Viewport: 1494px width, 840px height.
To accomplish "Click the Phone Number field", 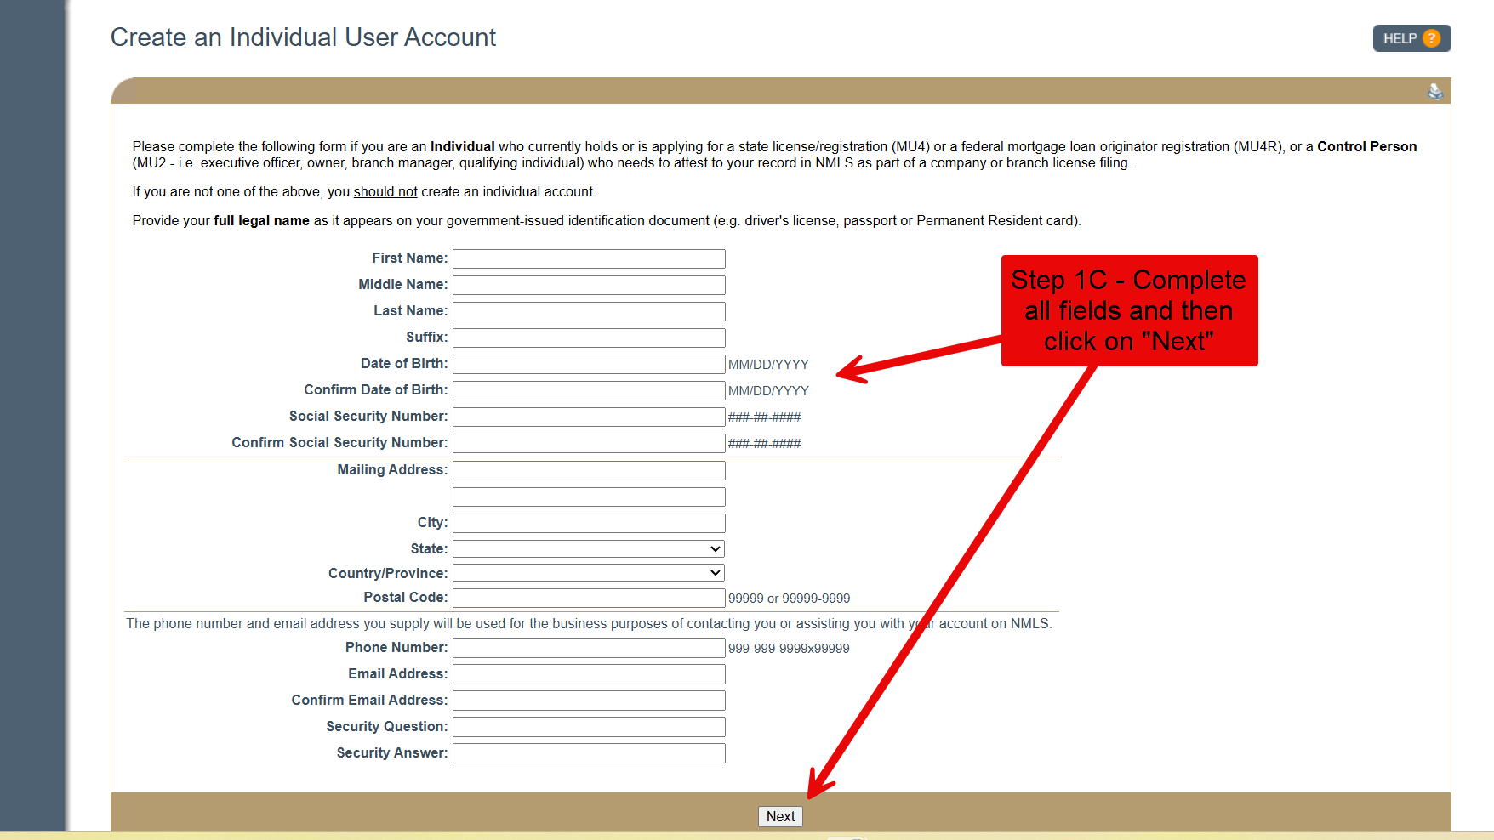I will pos(589,648).
